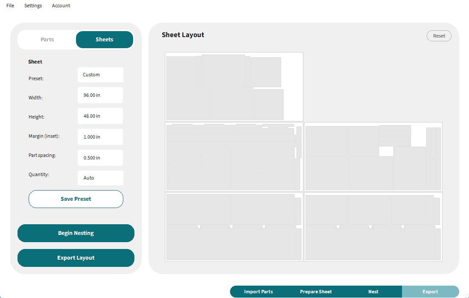This screenshot has height=298, width=469.
Task: Click the Begin Nesting button
Action: (x=76, y=233)
